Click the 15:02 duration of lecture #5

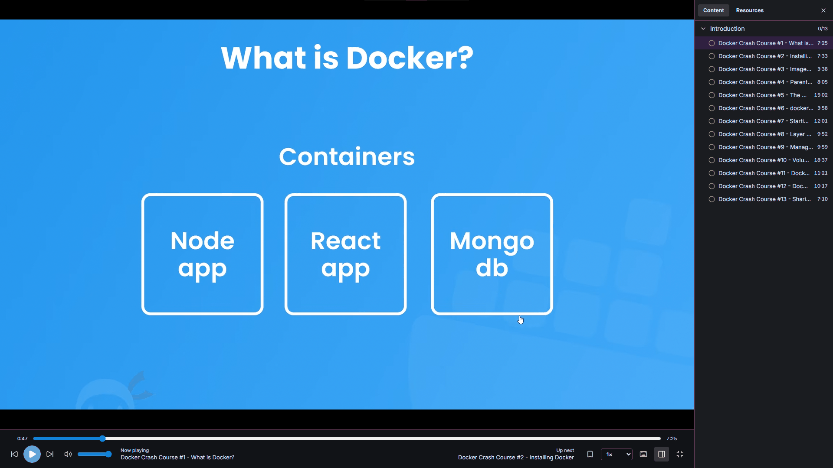(821, 95)
